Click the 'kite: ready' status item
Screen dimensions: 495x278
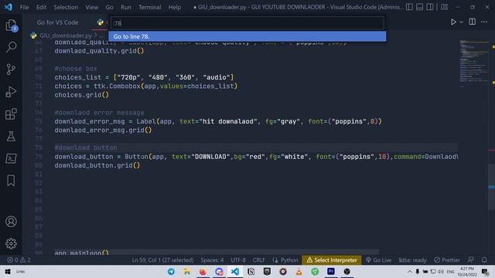(412, 260)
